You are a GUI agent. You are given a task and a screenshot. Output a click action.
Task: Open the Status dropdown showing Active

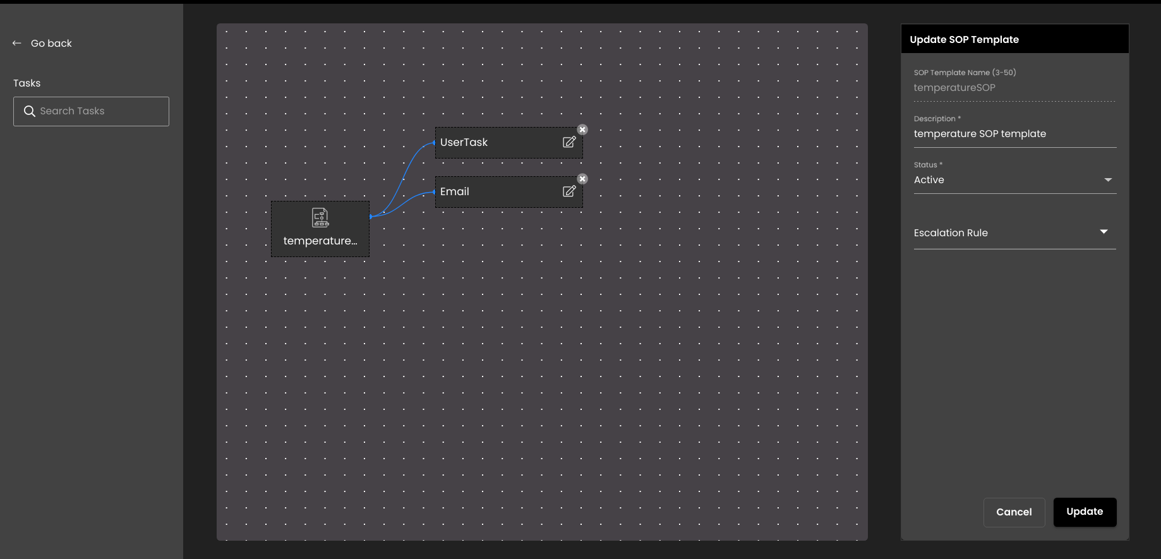point(1014,180)
